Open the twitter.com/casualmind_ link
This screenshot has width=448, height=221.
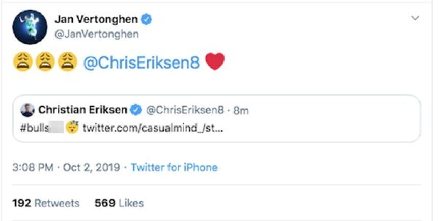(x=153, y=128)
